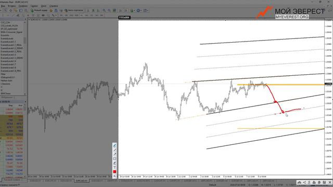333x187 pixels.
Task: Select EverestLevels1.7 indicator in Navigator
Action: [8, 64]
